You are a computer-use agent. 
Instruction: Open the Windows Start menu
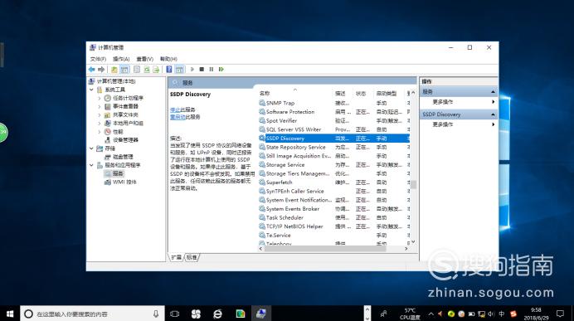tap(10, 314)
